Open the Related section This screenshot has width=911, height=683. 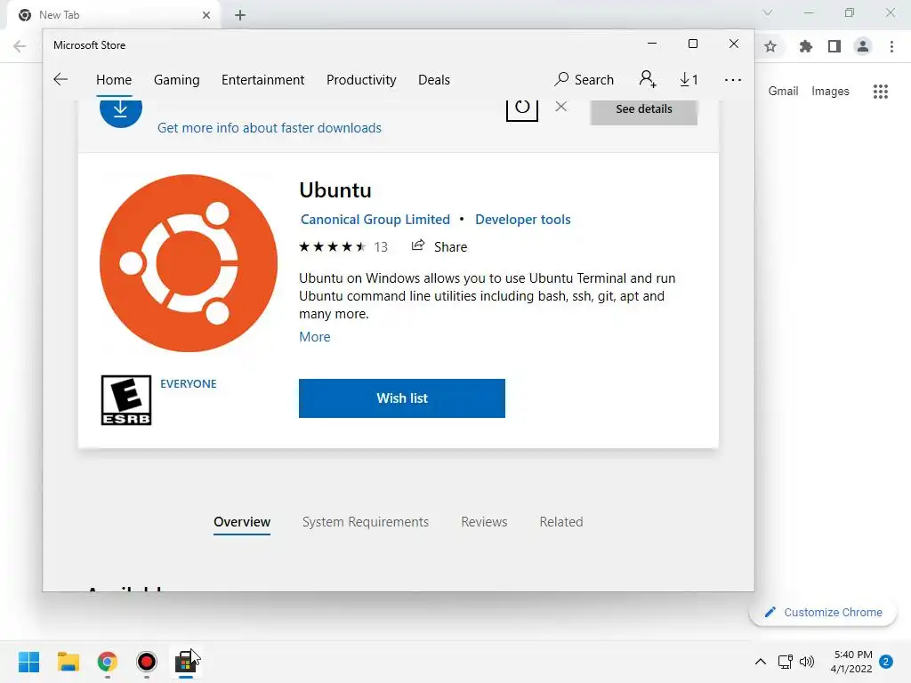(x=561, y=522)
